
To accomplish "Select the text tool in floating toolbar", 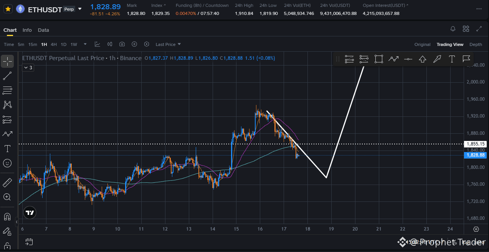I will point(452,59).
